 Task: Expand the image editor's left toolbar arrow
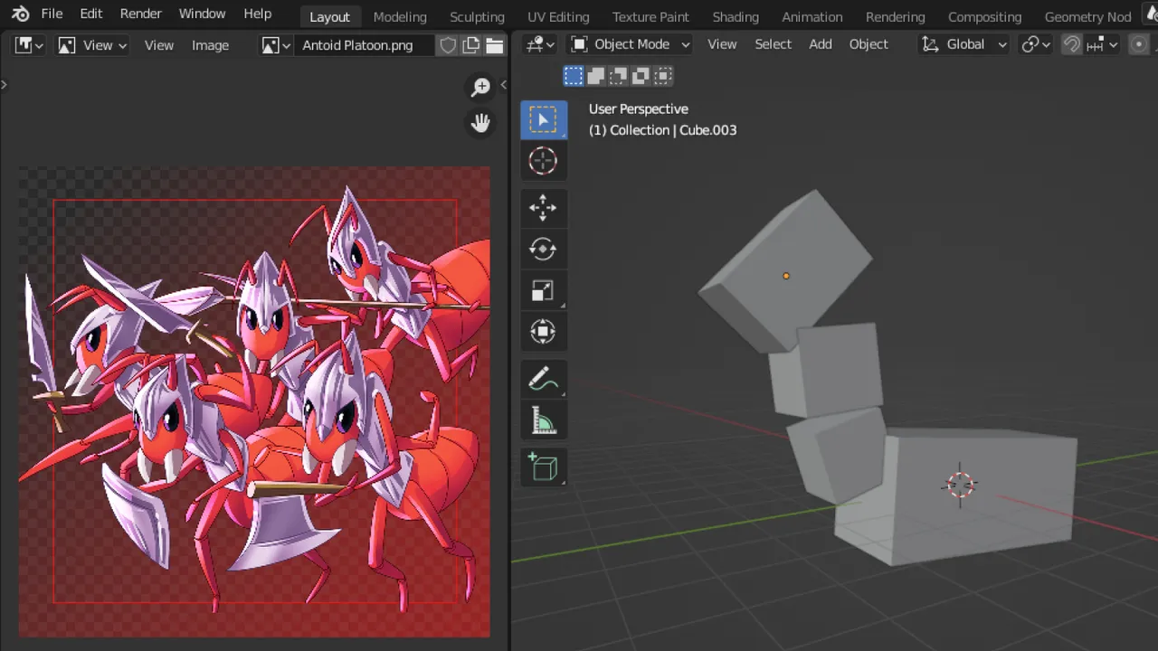click(x=4, y=84)
